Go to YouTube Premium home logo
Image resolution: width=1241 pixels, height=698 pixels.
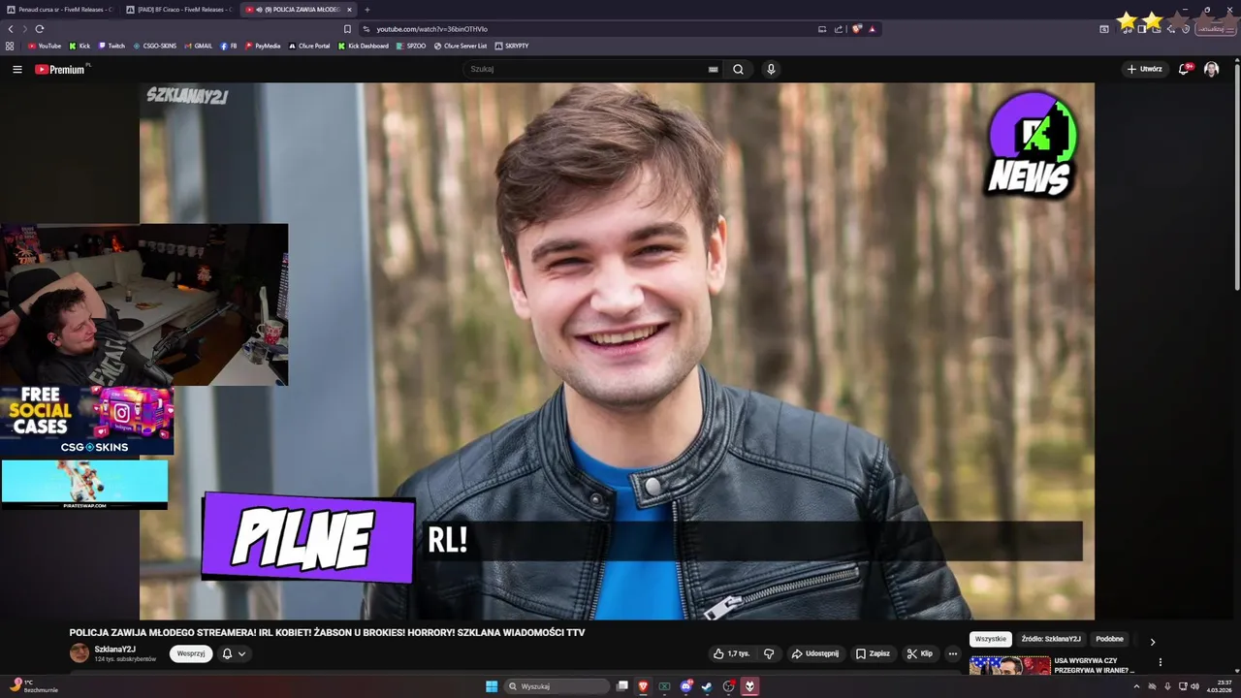[59, 69]
